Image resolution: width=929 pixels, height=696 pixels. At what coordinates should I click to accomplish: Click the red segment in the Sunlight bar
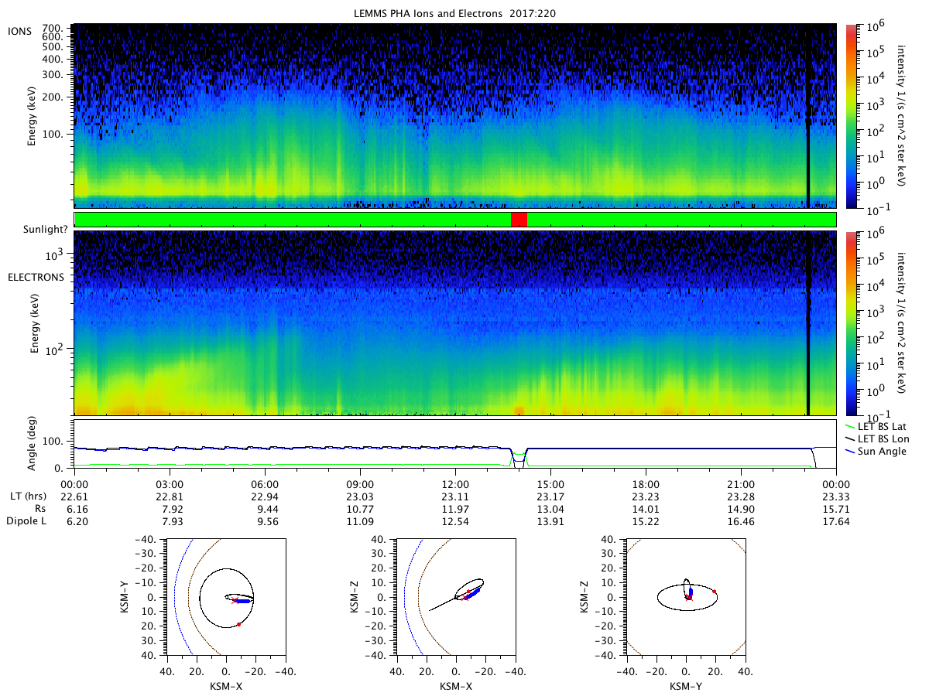519,220
